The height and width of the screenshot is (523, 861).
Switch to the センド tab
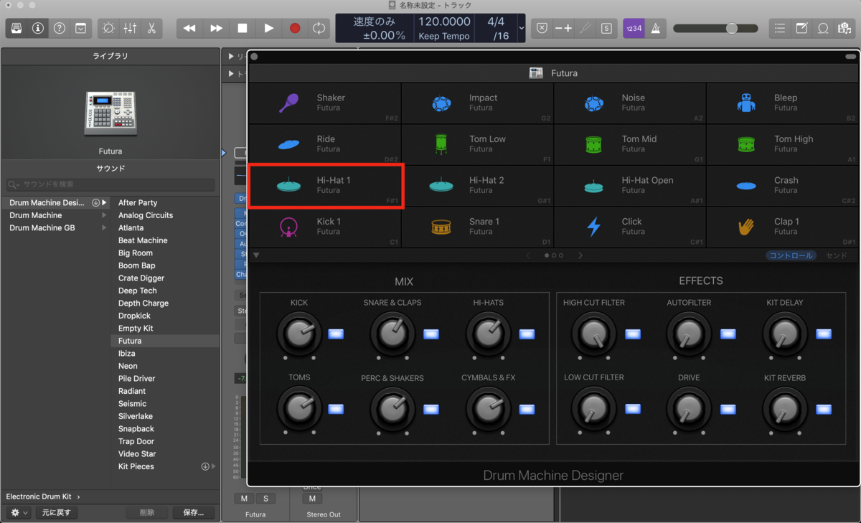837,255
